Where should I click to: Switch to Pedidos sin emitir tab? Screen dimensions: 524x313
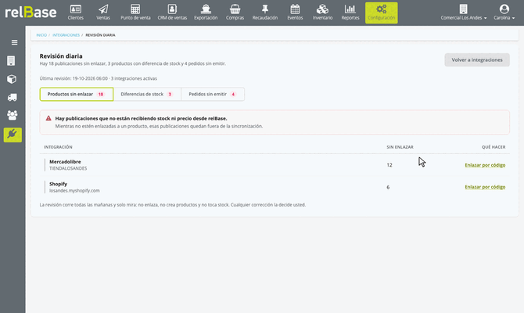pyautogui.click(x=213, y=95)
